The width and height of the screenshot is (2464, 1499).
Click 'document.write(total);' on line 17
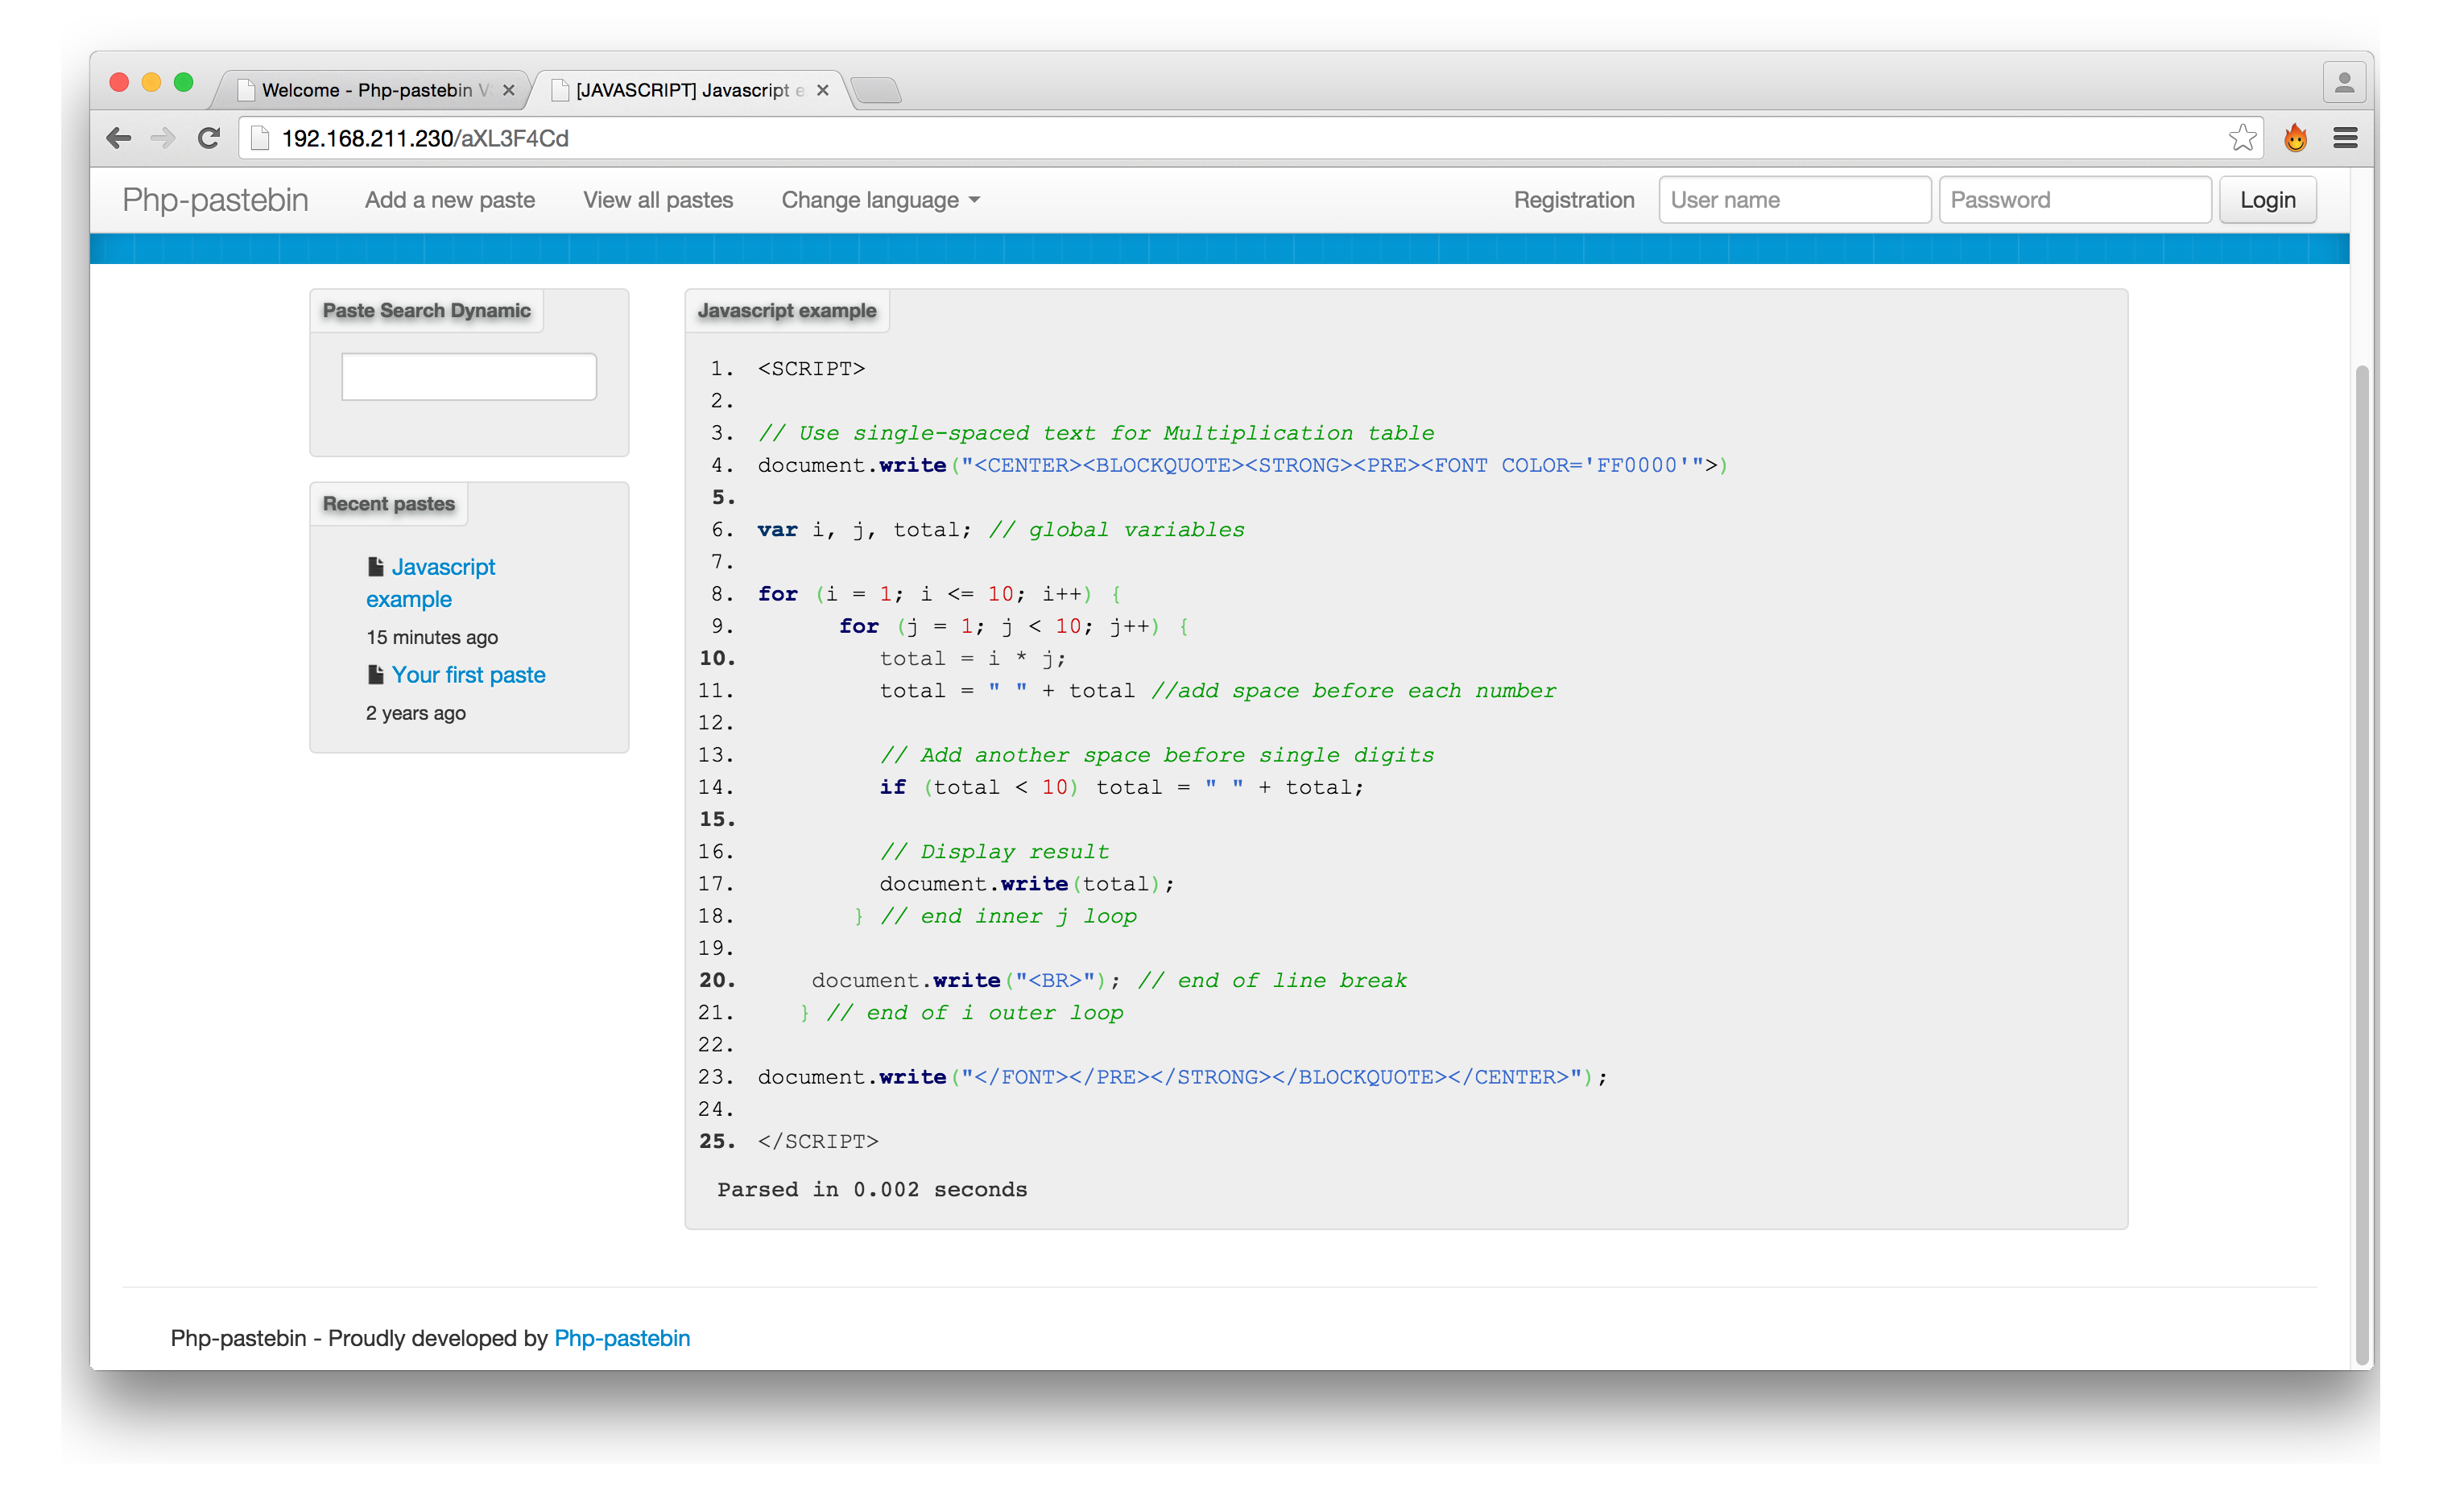point(1027,883)
